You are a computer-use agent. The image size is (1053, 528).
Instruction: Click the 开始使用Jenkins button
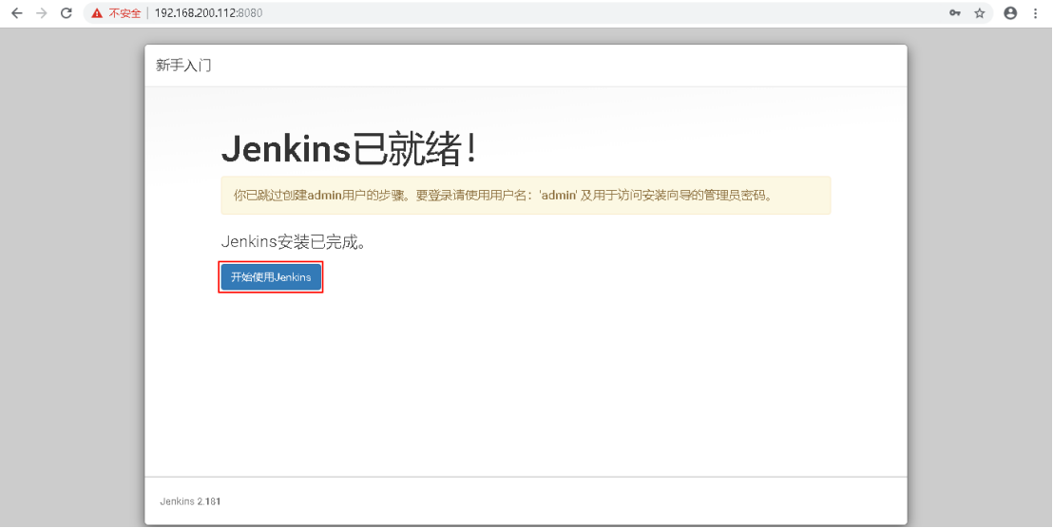point(271,277)
